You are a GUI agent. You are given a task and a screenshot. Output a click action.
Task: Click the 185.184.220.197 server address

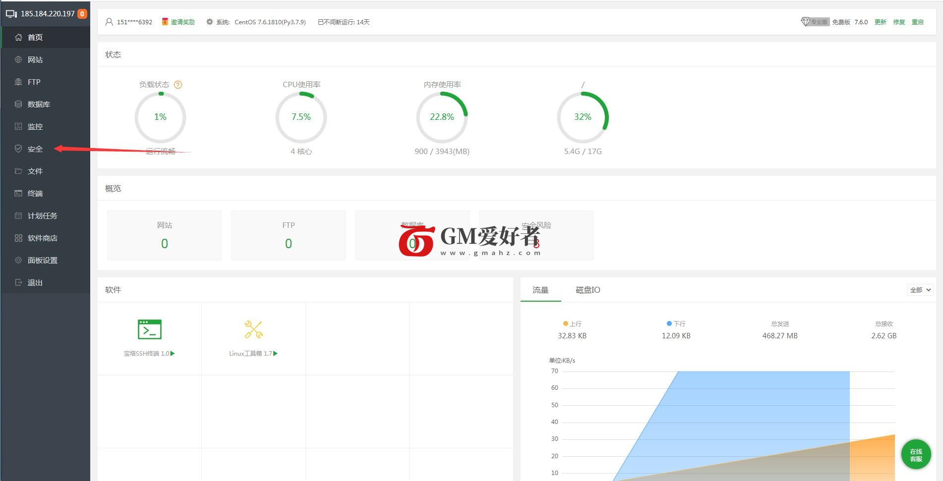[x=48, y=14]
